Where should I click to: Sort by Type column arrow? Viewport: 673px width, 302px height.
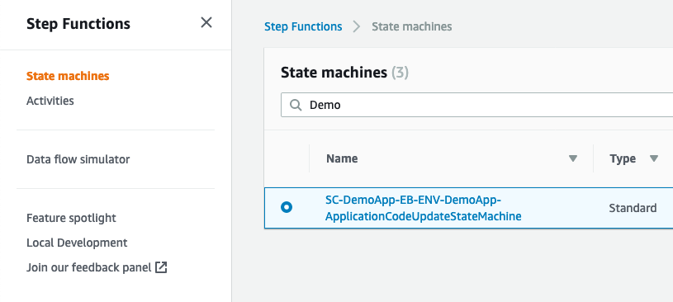(654, 158)
